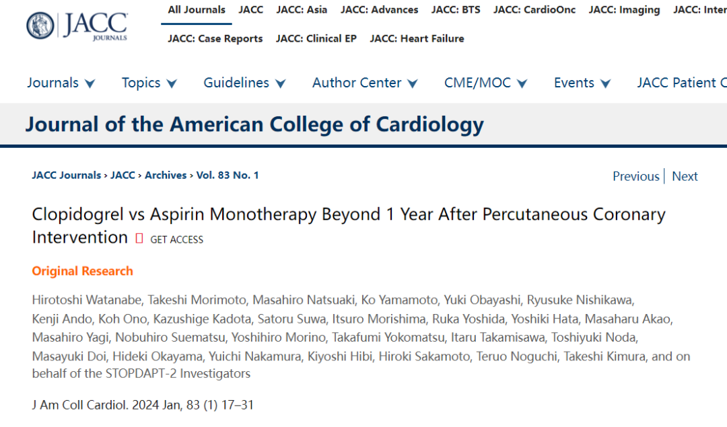Image resolution: width=727 pixels, height=427 pixels.
Task: Open JACC: Case Reports
Action: pos(215,38)
